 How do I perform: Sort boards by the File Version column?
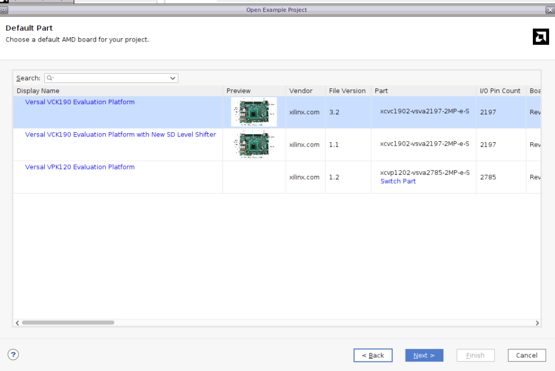(347, 91)
